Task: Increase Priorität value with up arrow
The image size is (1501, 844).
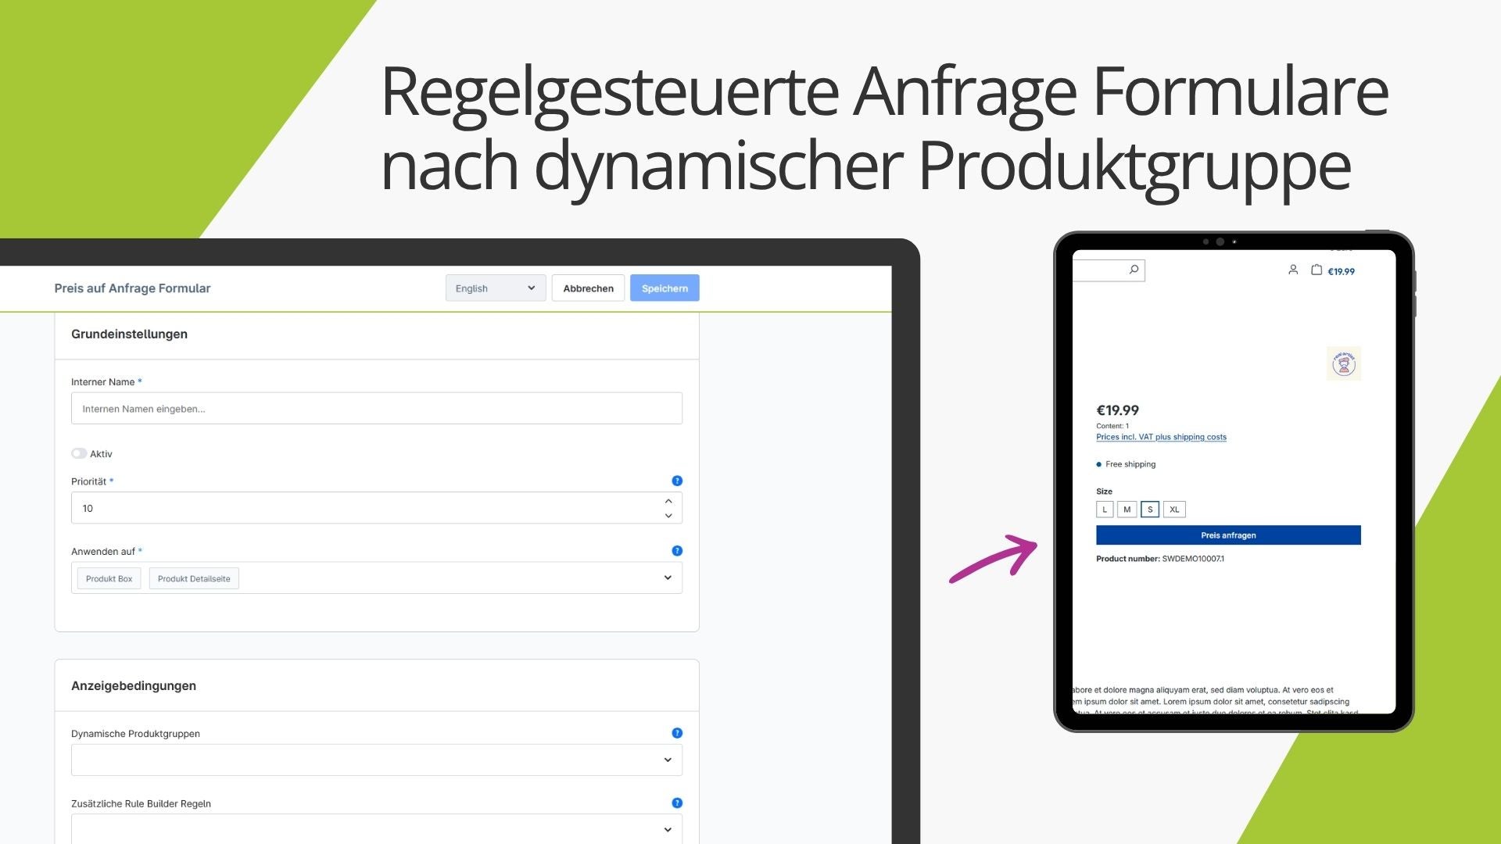Action: coord(668,501)
